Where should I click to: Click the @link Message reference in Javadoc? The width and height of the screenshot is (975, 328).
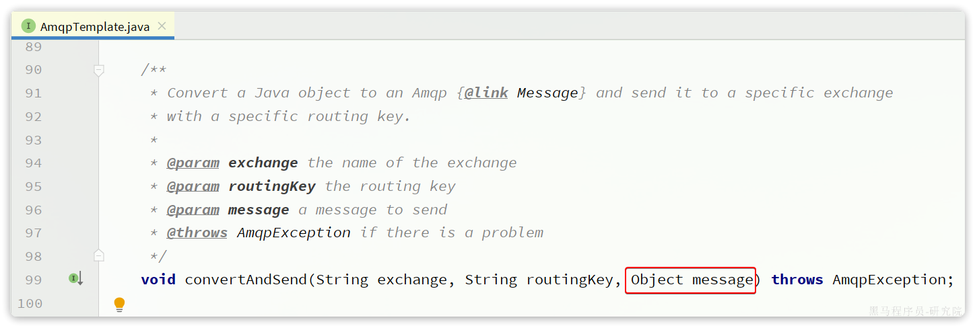[x=521, y=93]
